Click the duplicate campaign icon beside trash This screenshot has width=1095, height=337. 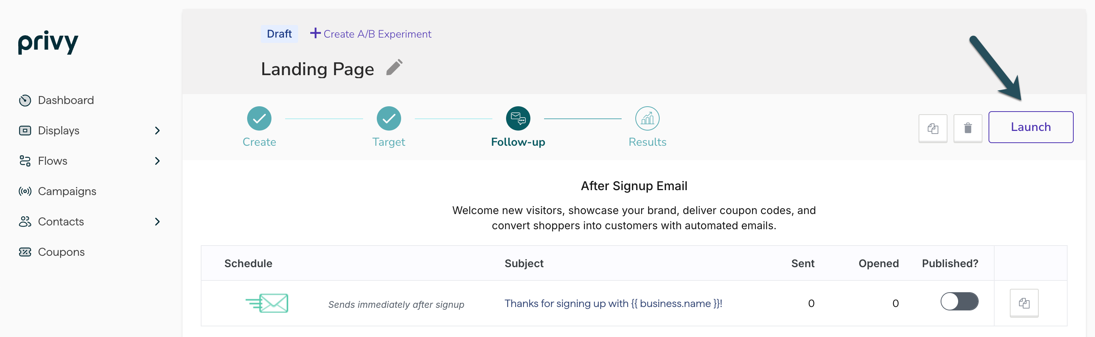(932, 128)
